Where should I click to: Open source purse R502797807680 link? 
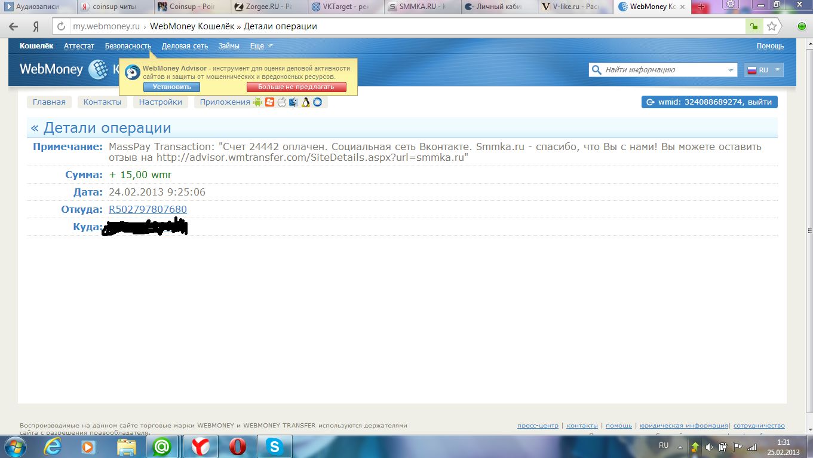click(148, 209)
